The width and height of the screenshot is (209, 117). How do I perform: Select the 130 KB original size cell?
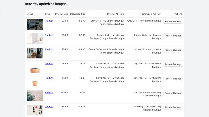tap(64, 92)
